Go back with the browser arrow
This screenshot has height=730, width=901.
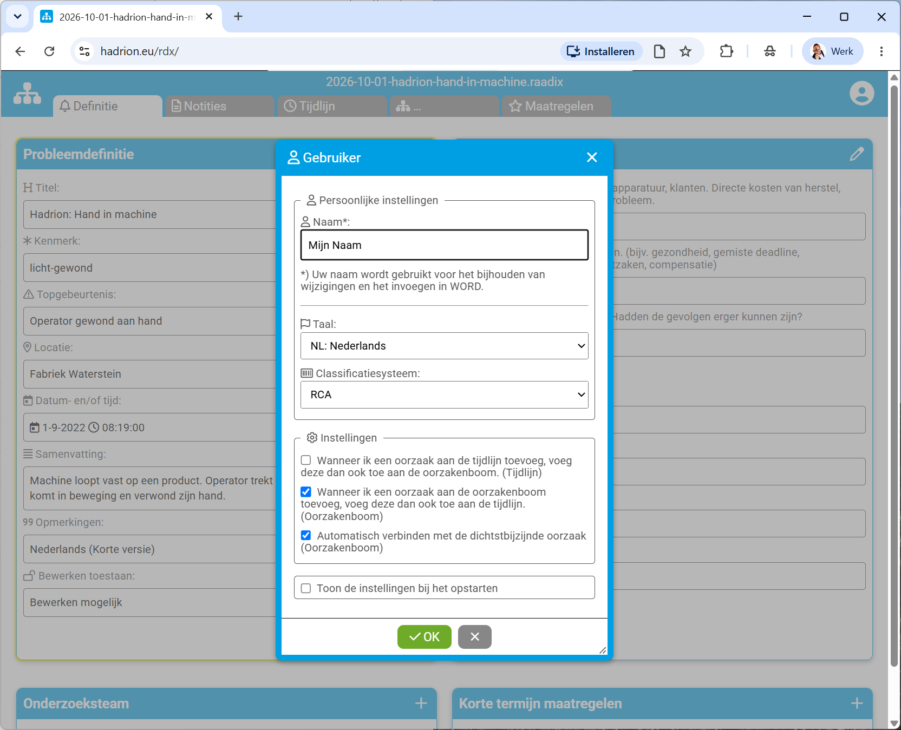click(x=20, y=51)
